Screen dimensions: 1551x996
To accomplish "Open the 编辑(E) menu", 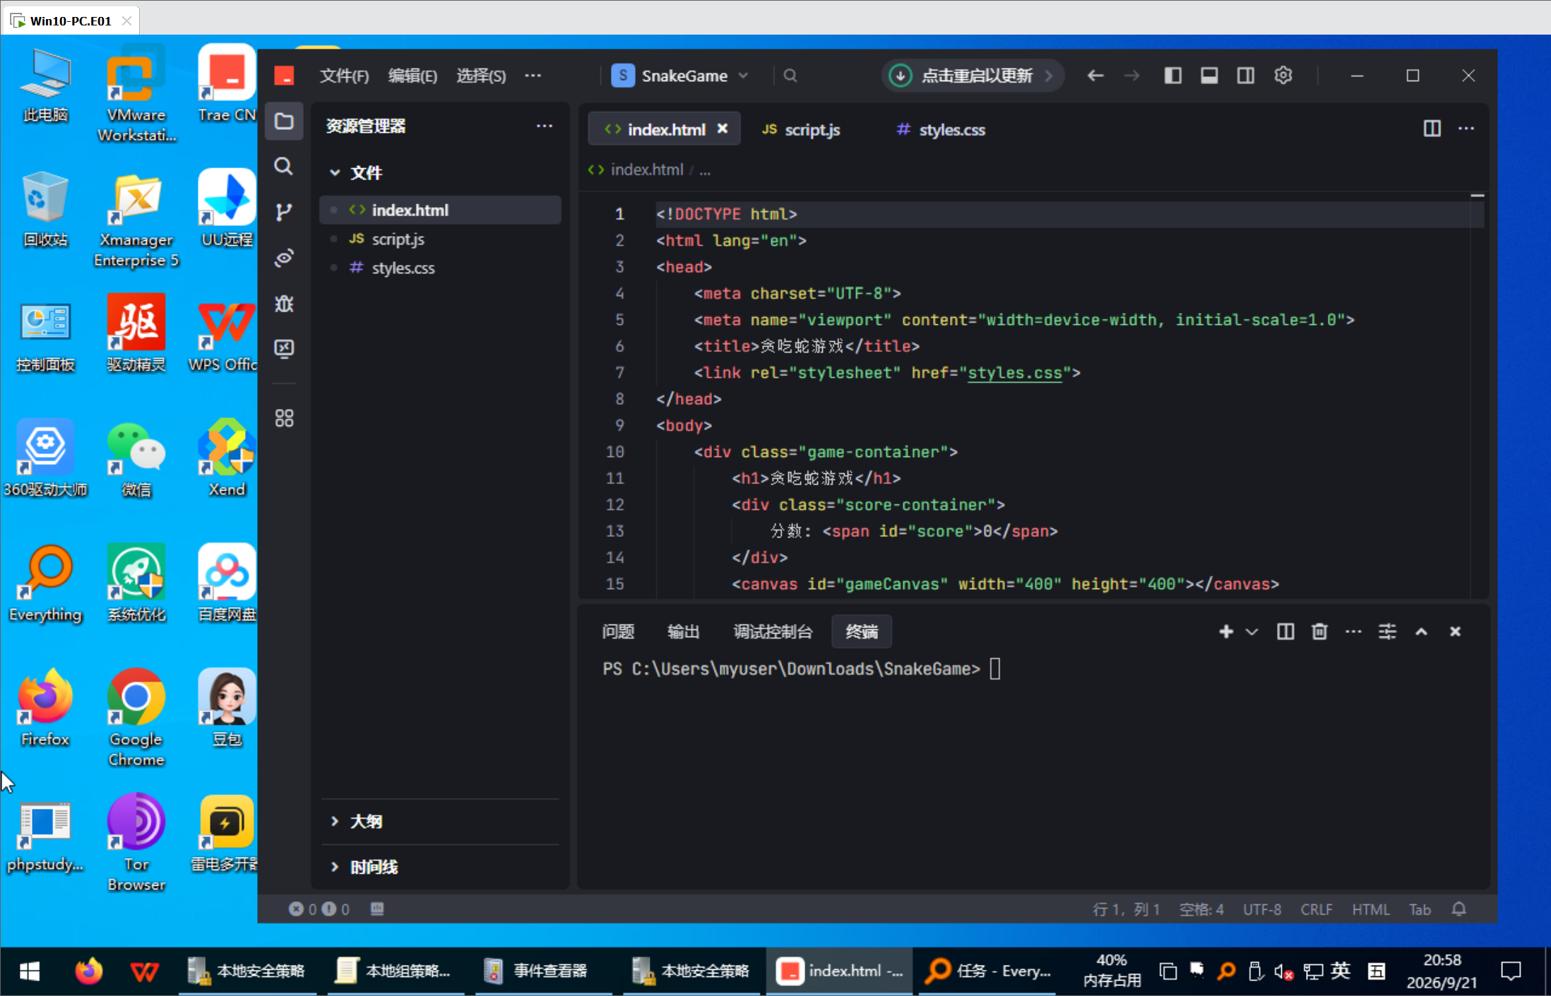I will coord(412,76).
